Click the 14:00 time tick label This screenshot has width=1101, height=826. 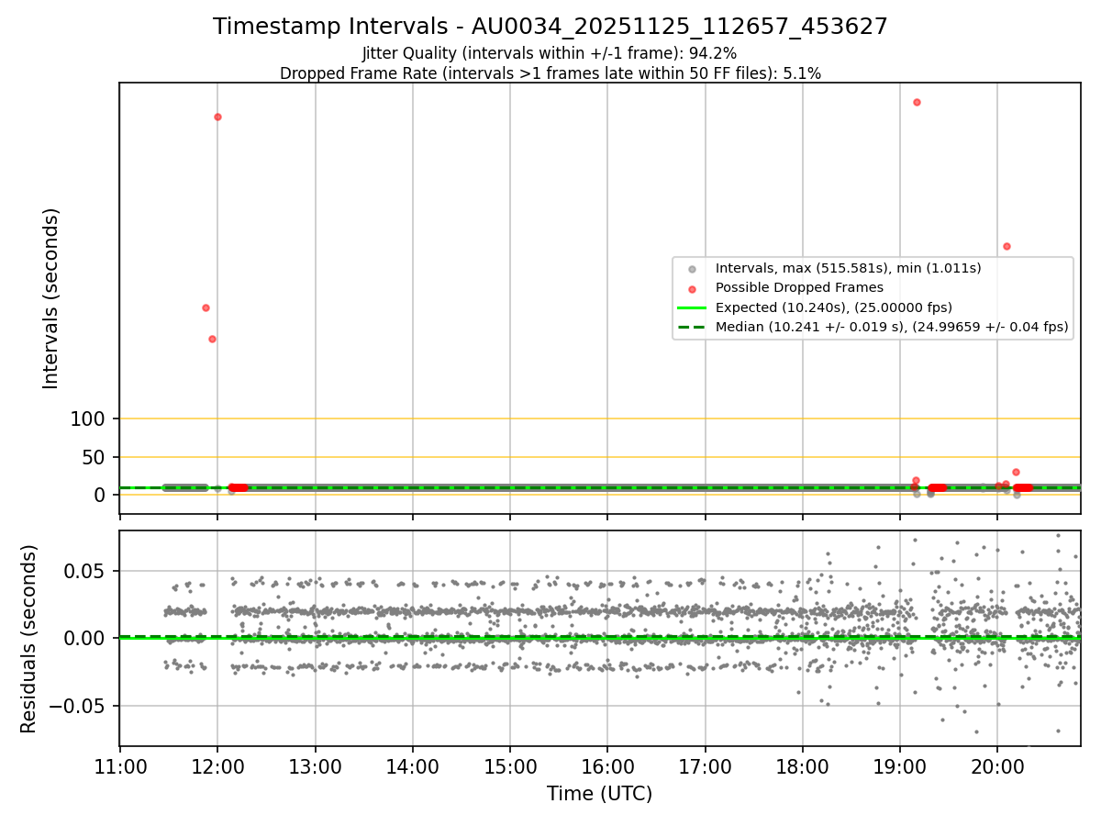[x=413, y=765]
